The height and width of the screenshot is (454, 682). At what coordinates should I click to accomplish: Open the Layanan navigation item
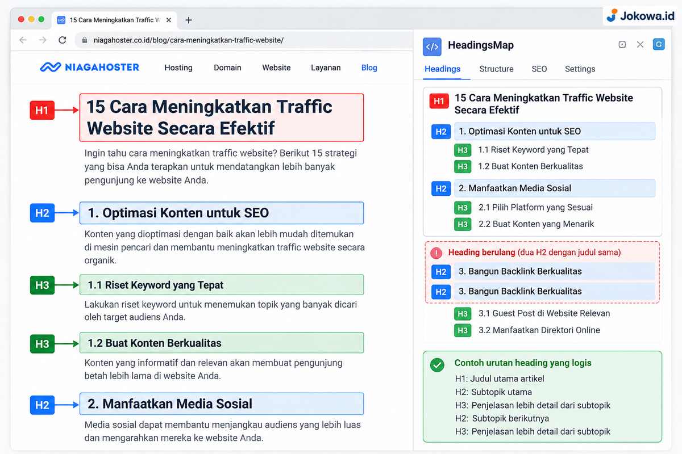click(x=326, y=68)
